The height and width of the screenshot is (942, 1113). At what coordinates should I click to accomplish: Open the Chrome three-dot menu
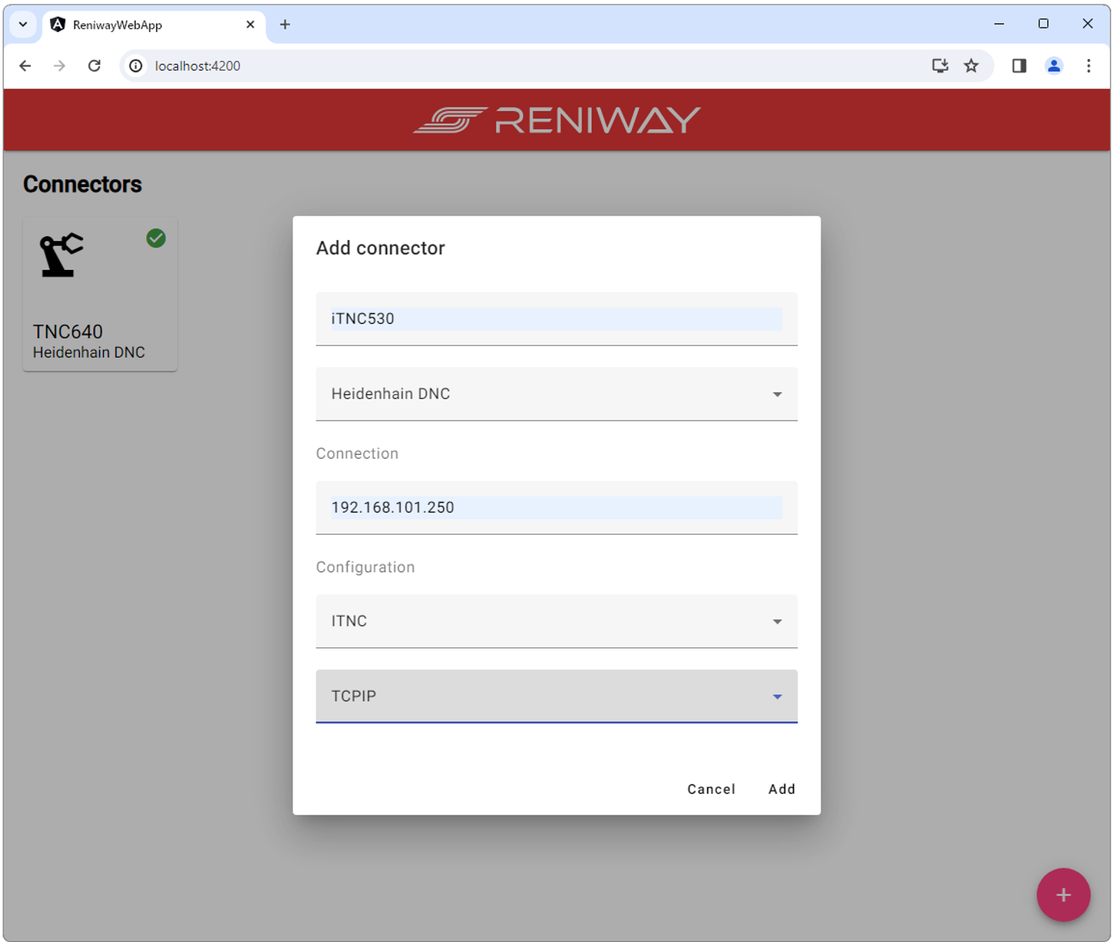[1088, 66]
